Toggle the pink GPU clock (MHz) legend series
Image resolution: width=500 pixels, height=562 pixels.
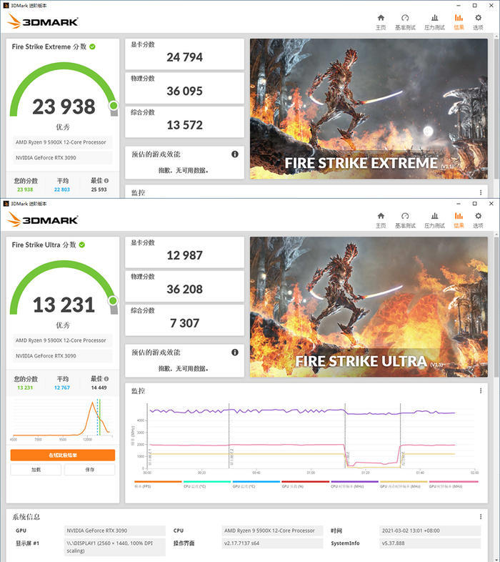click(454, 484)
